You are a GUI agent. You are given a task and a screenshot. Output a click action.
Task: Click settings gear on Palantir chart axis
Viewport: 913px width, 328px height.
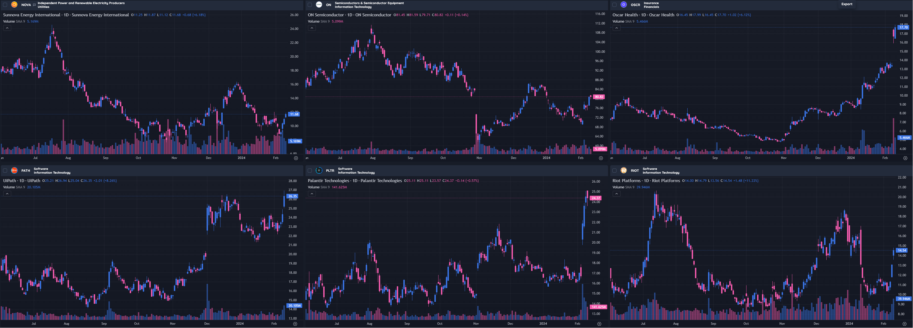[x=599, y=324]
